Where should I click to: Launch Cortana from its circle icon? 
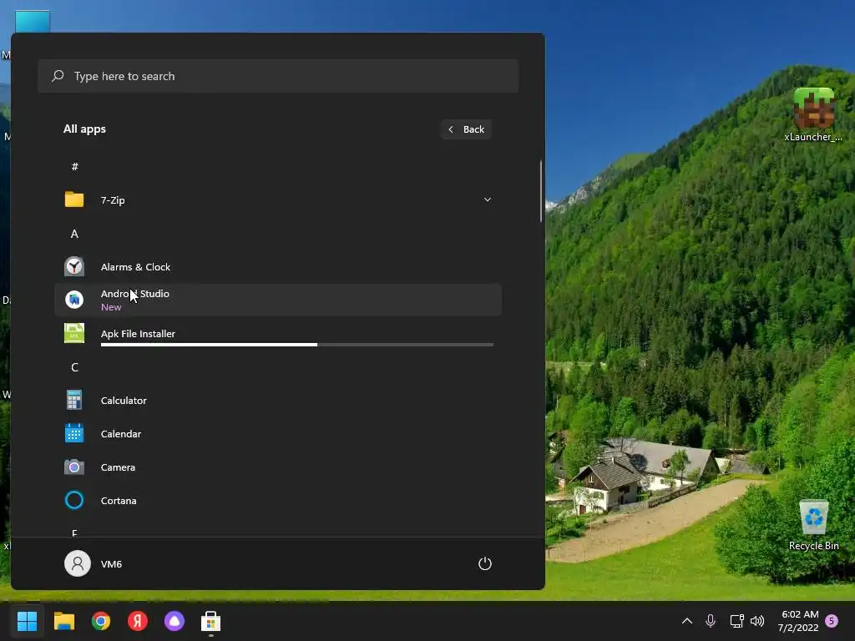click(x=74, y=500)
